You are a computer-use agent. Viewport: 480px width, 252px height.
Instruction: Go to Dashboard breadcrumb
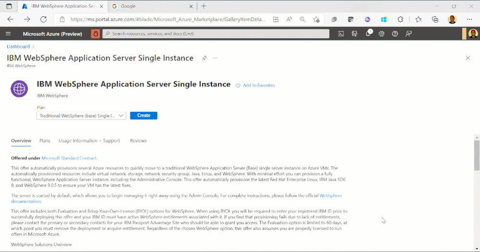18,47
